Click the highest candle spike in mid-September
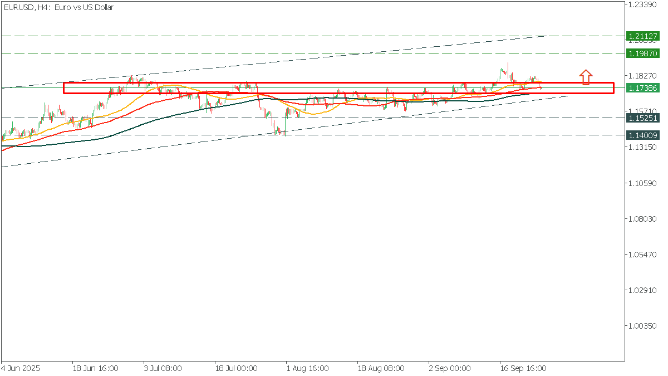Viewport: 668px width, 376px height. pyautogui.click(x=508, y=68)
